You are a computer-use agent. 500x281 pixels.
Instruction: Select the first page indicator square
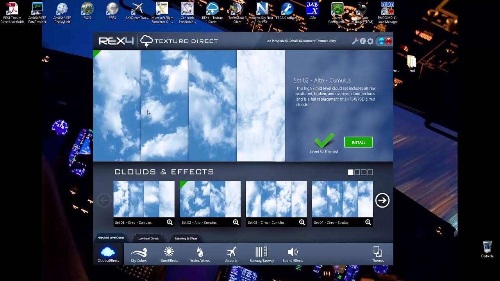tap(350, 172)
